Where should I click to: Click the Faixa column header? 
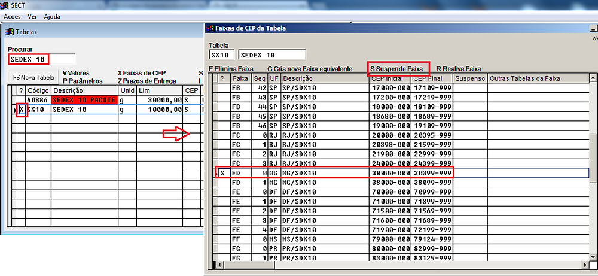(240, 78)
